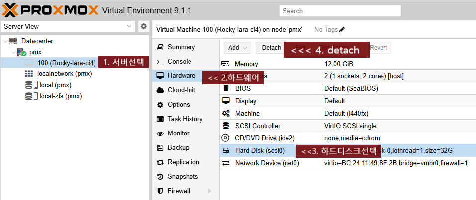Open the Server View settings gear

[144, 26]
